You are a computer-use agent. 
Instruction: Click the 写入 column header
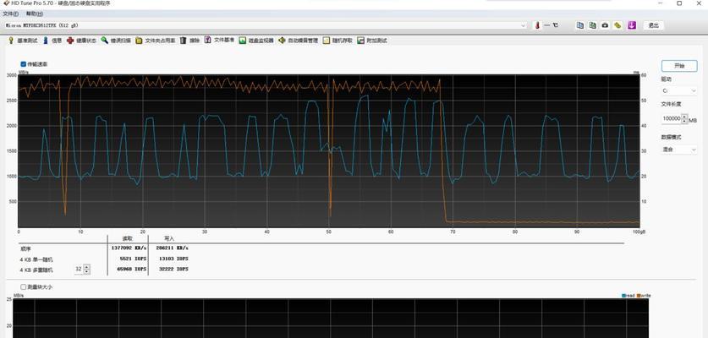point(169,237)
